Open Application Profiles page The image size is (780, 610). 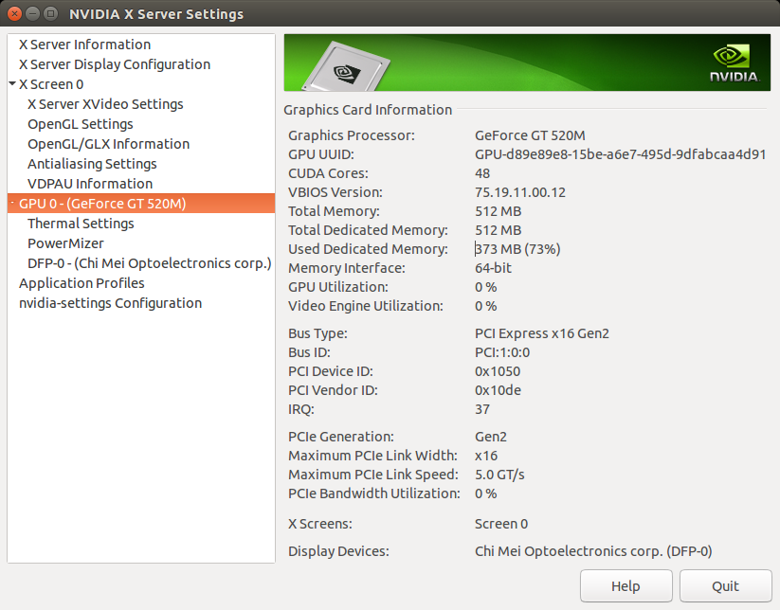(82, 283)
